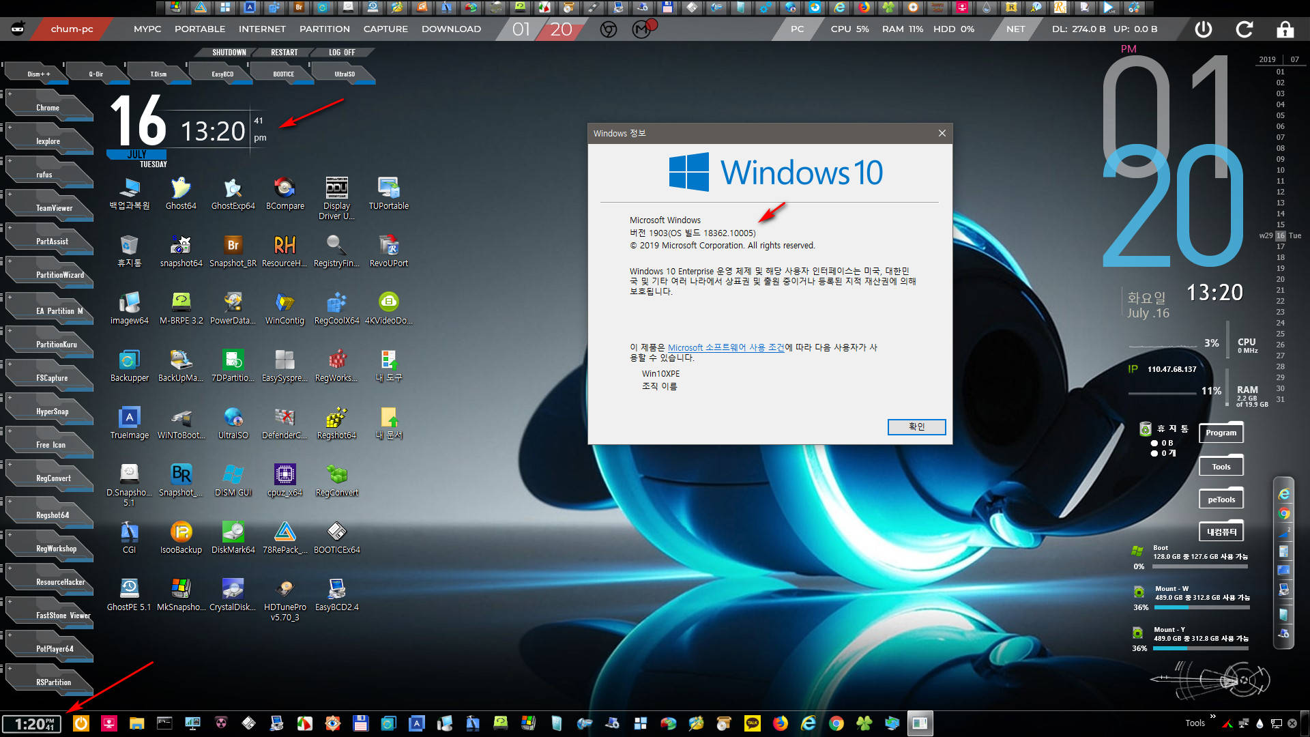Open ResourceHacker RH desktop icon
Image resolution: width=1310 pixels, height=737 pixels.
coord(285,250)
